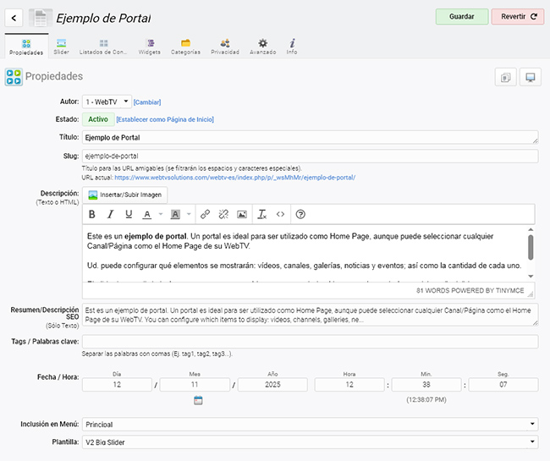Open the Info tab
550x461 pixels.
(292, 47)
